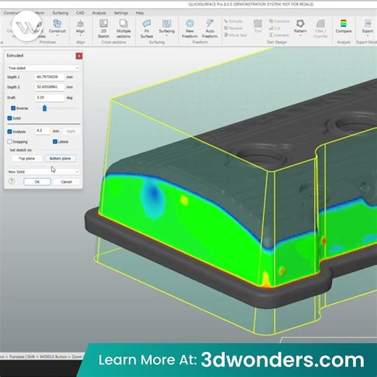Create a New Freeform surface
Image resolution: width=377 pixels, height=377 pixels.
click(x=190, y=28)
